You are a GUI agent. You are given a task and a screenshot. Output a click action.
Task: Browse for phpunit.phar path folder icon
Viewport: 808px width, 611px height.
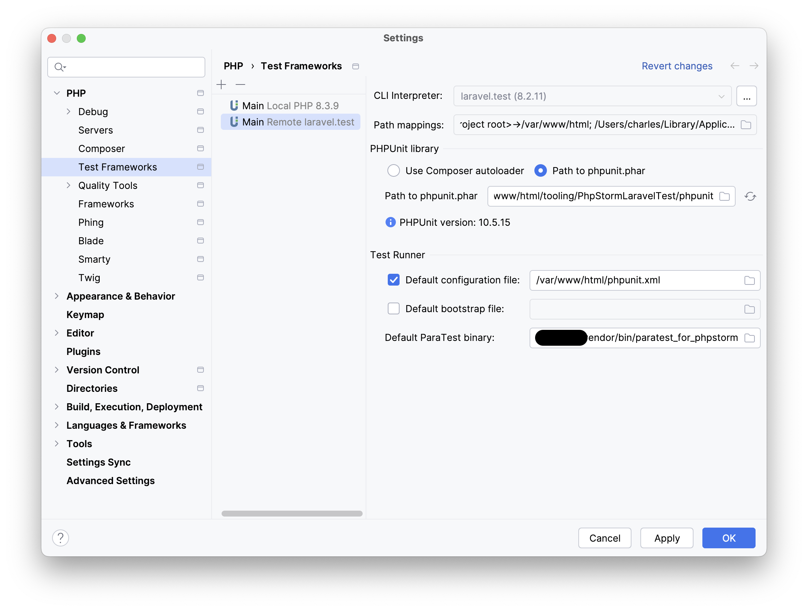coord(725,196)
